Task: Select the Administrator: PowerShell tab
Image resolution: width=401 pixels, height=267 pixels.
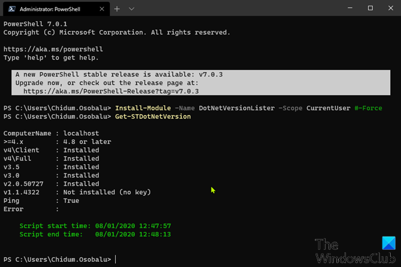Action: [x=52, y=9]
